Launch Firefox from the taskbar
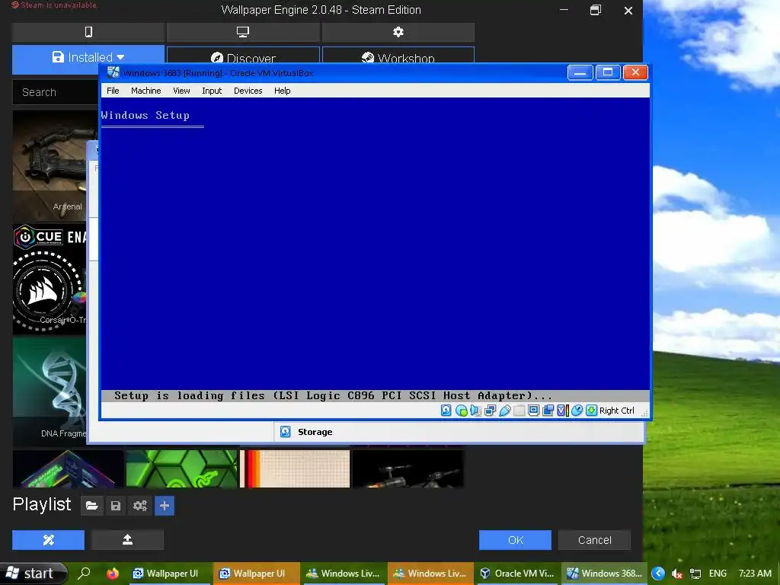 pyautogui.click(x=113, y=573)
